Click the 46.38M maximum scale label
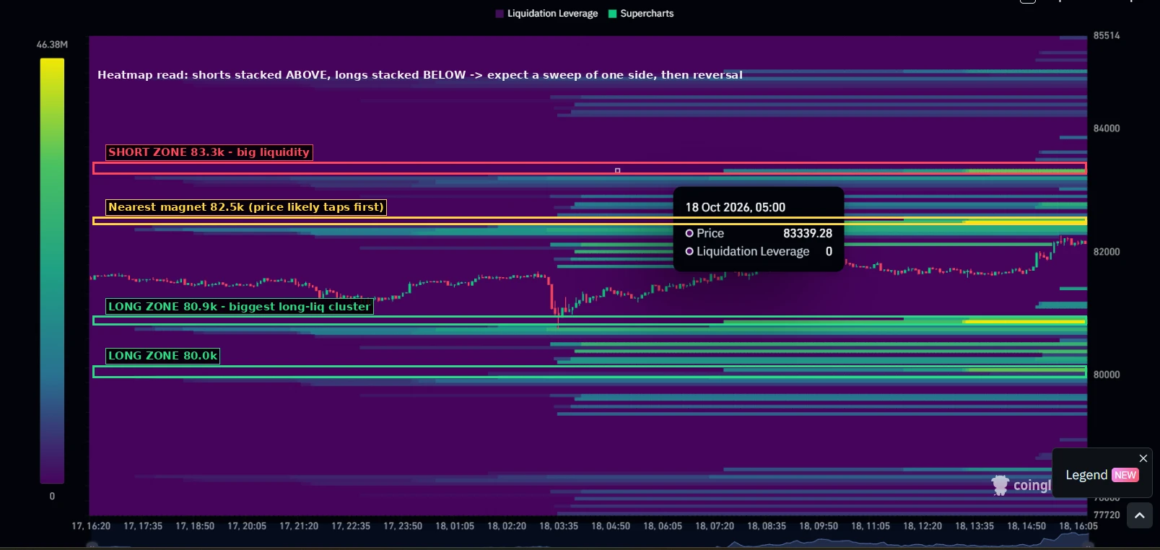The width and height of the screenshot is (1160, 550). 52,45
